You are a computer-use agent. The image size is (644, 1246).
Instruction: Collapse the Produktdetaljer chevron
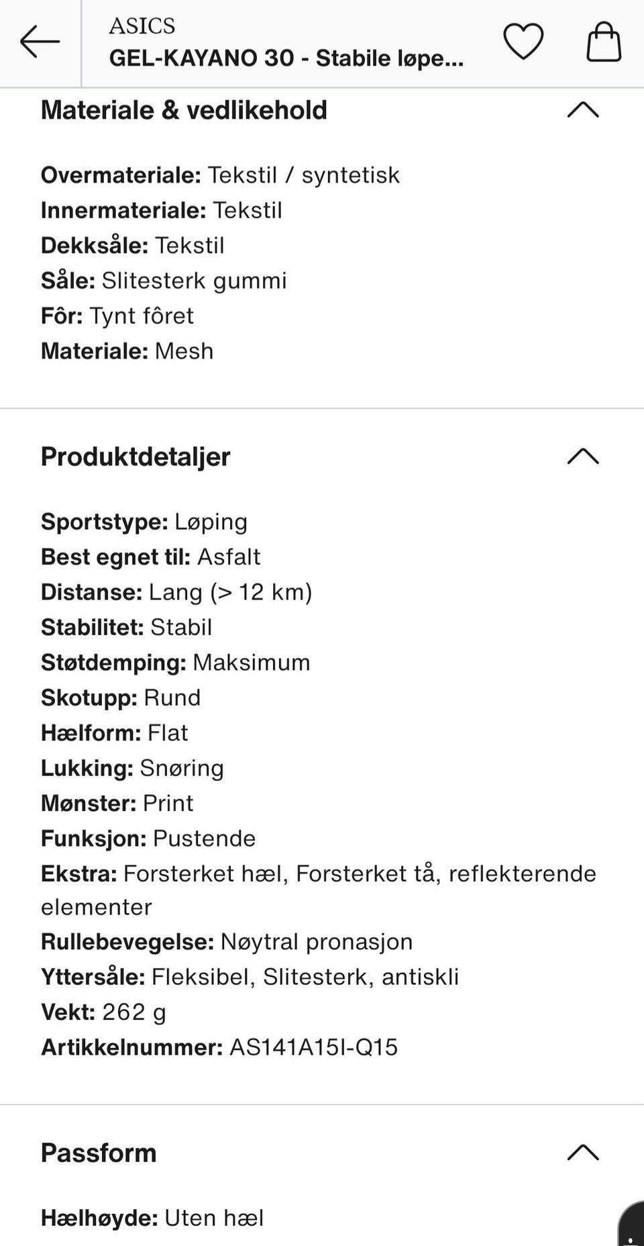(583, 456)
